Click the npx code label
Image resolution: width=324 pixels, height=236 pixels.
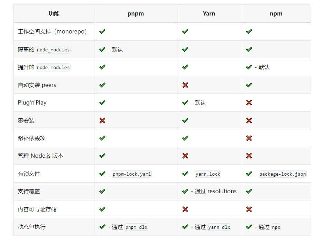(x=276, y=227)
